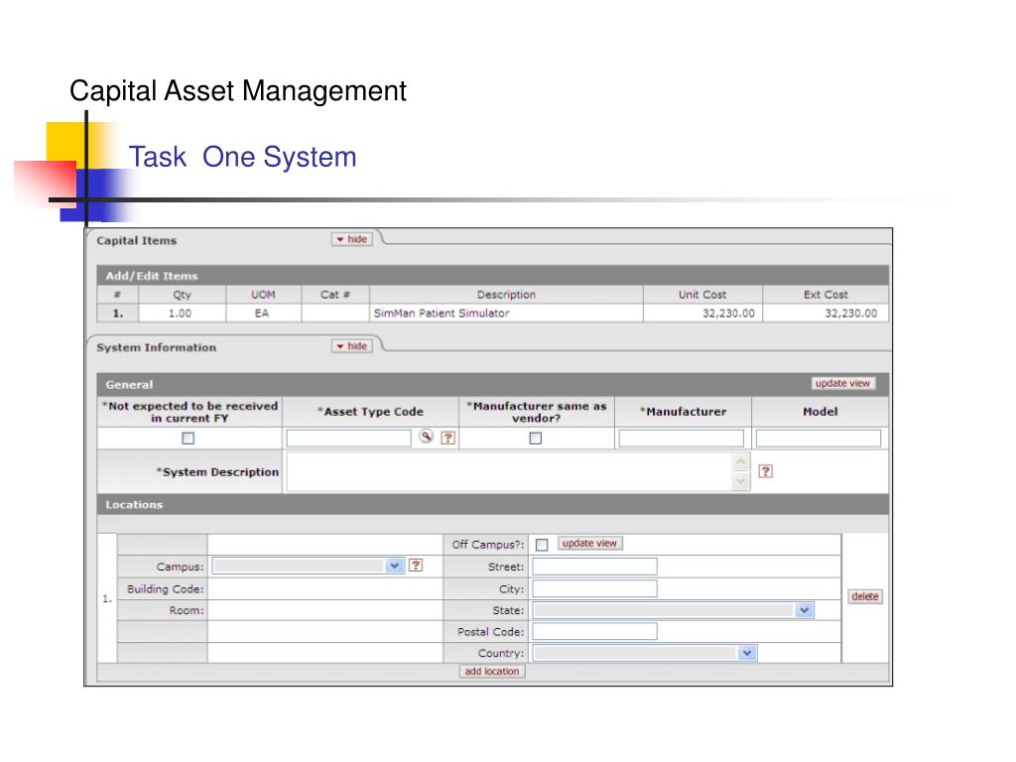Image resolution: width=1016 pixels, height=762 pixels.
Task: Click the Room label
Action: pyautogui.click(x=186, y=610)
